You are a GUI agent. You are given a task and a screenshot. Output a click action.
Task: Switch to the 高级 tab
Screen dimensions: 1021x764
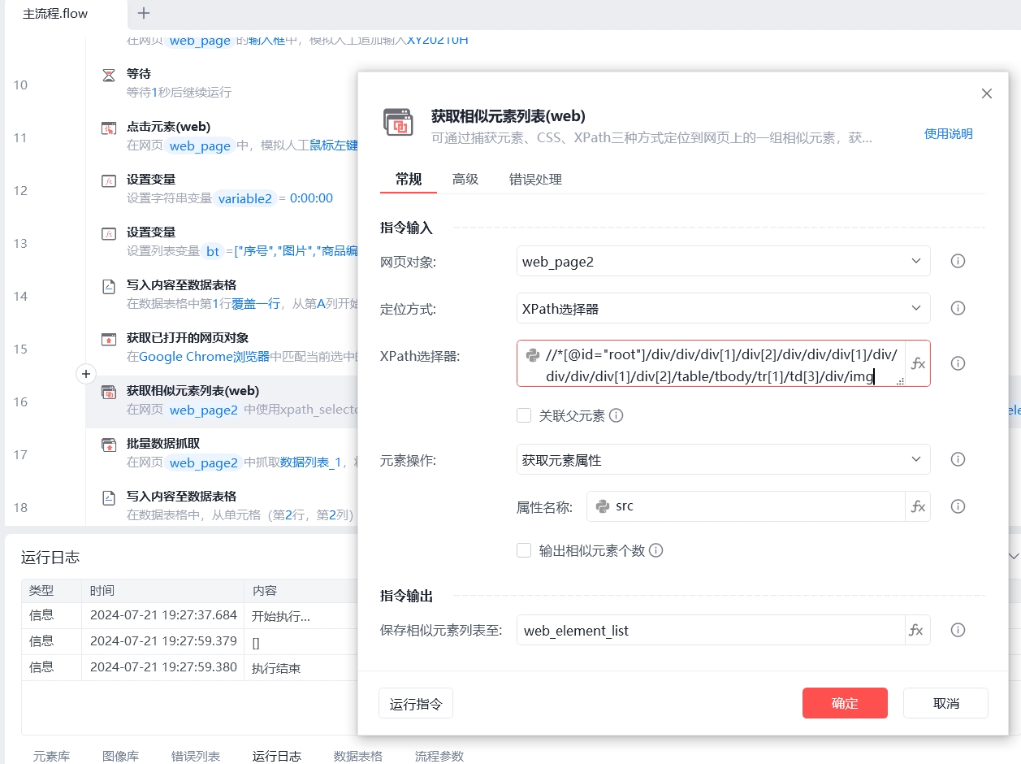pos(465,179)
